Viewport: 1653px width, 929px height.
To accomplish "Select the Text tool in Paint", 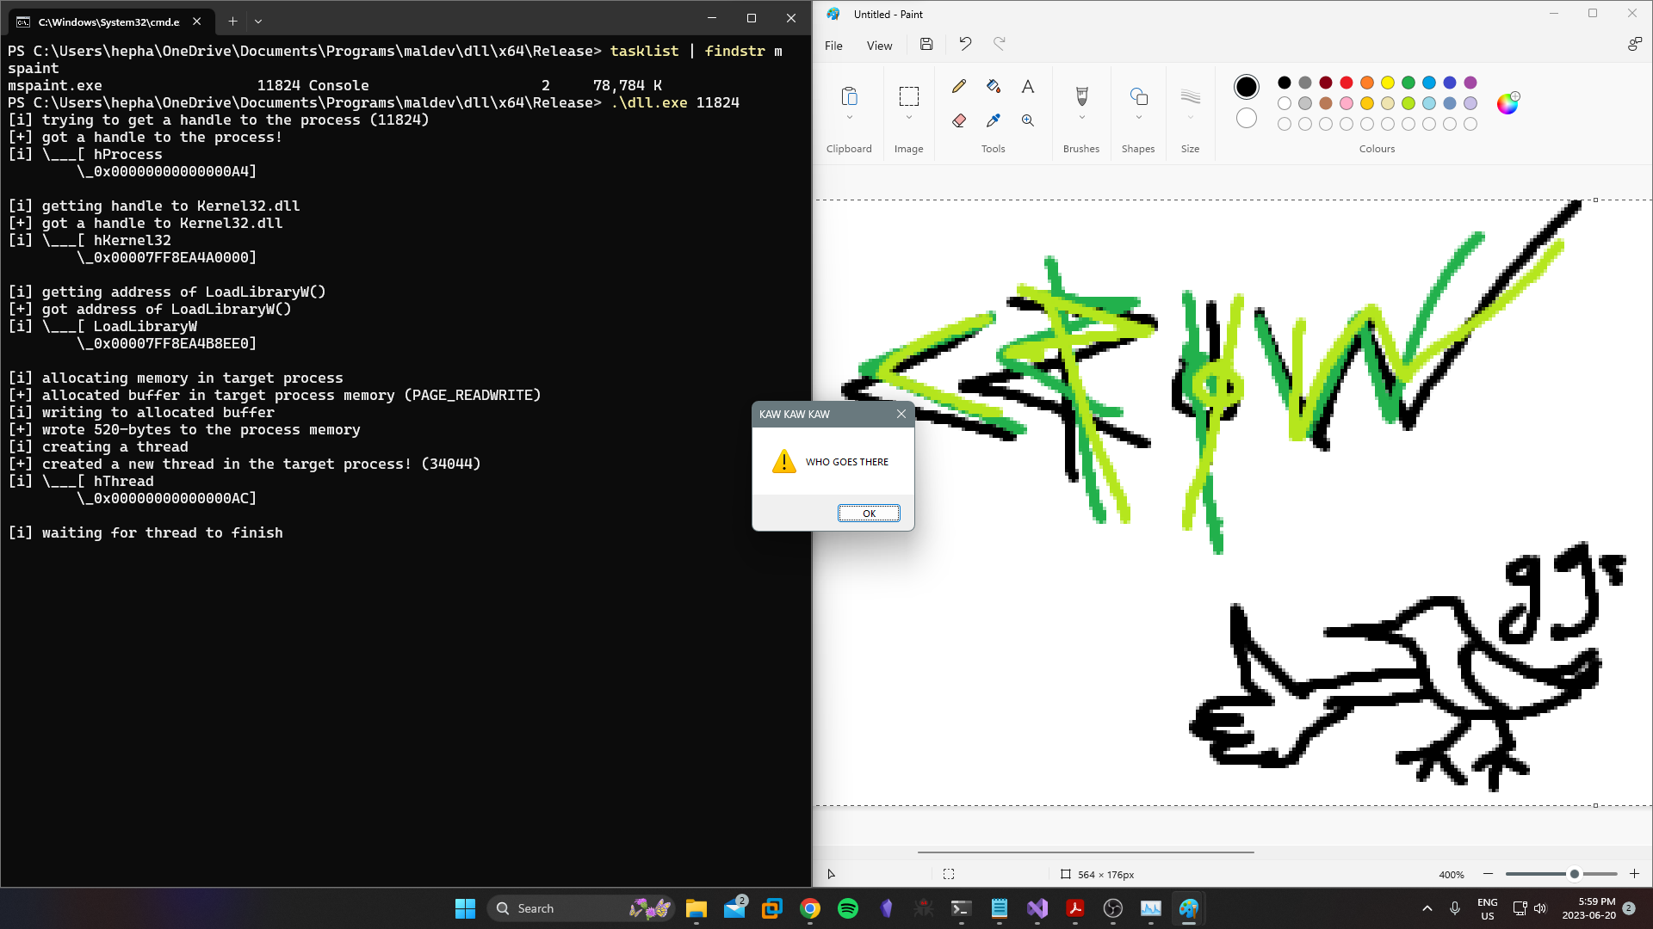I will [1028, 86].
